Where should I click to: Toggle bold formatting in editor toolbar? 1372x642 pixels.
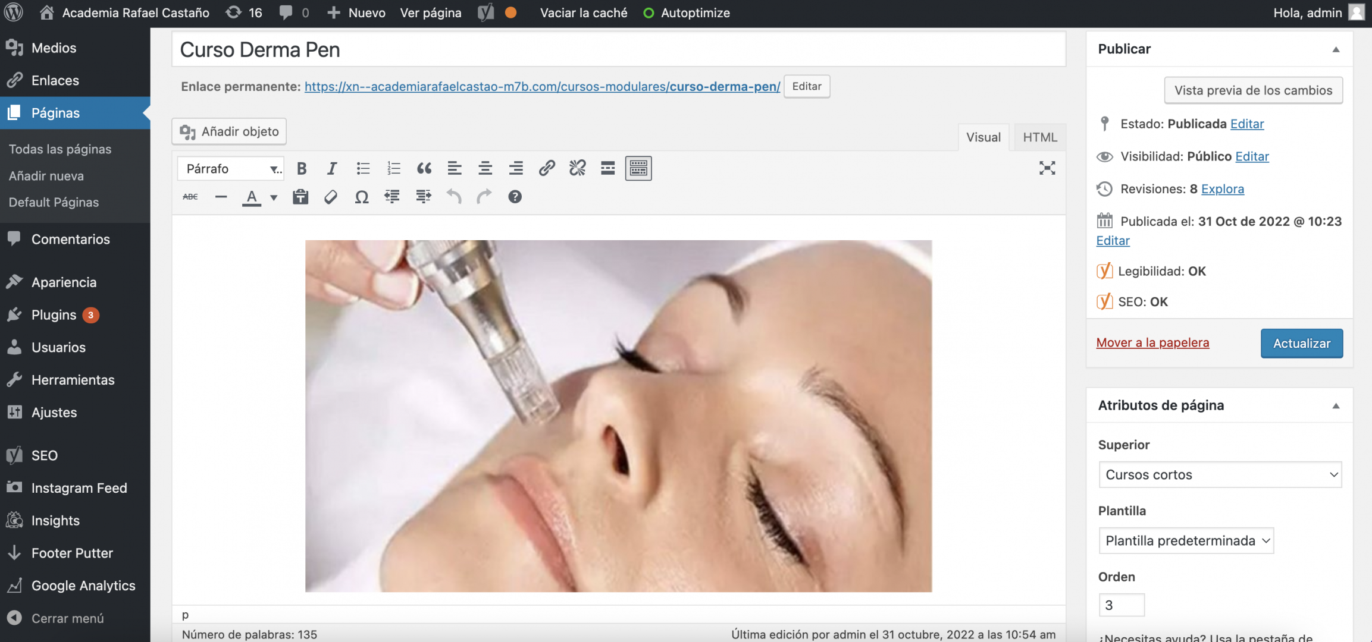(302, 169)
